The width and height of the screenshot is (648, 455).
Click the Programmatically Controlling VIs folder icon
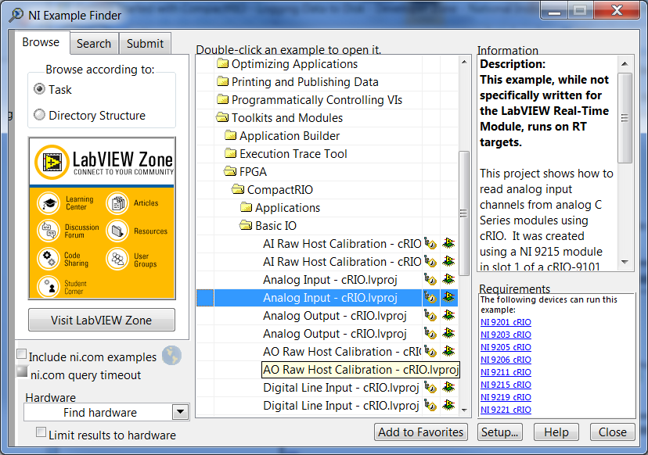[223, 99]
